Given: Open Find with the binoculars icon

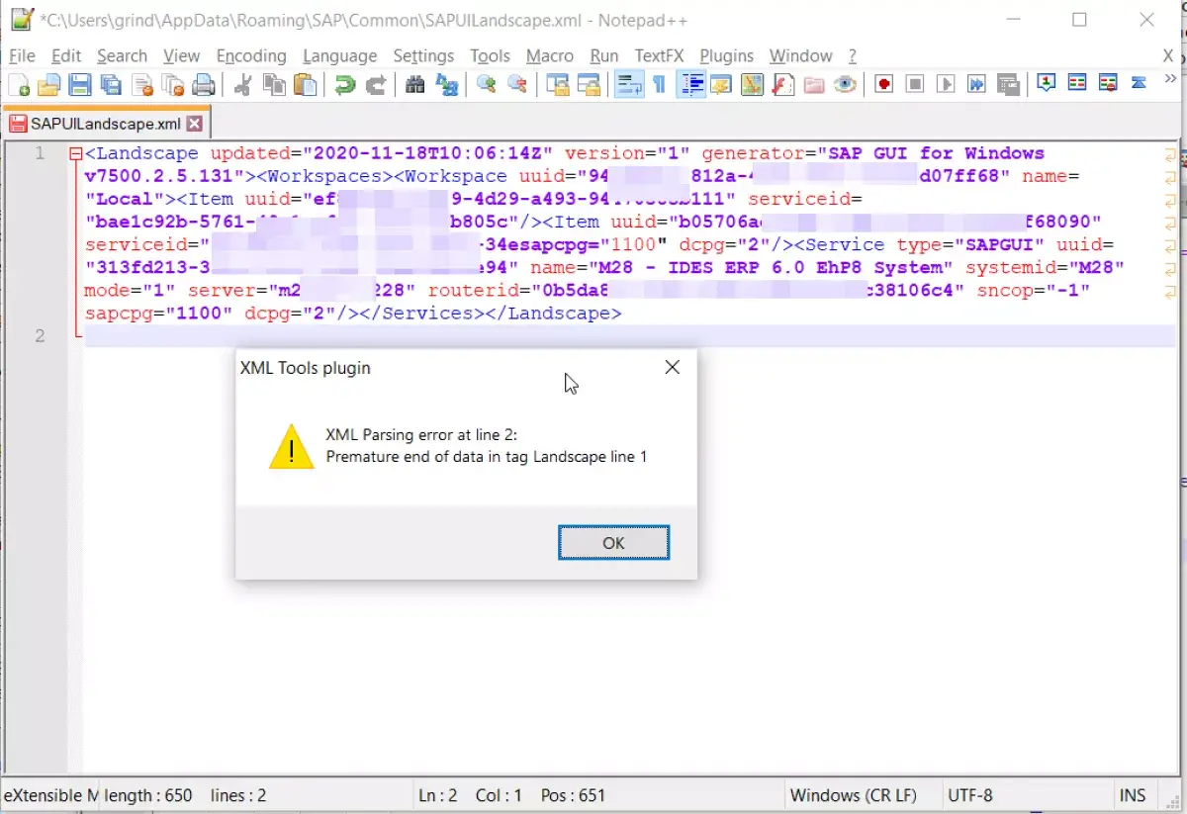Looking at the screenshot, I should (x=415, y=85).
